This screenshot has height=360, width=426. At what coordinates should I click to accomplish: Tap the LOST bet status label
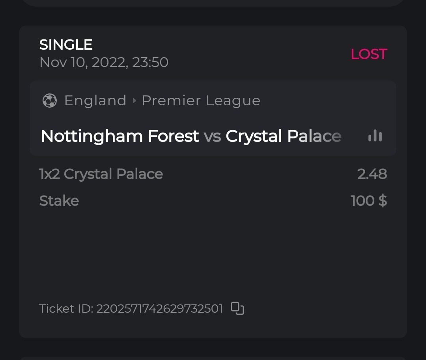click(369, 54)
